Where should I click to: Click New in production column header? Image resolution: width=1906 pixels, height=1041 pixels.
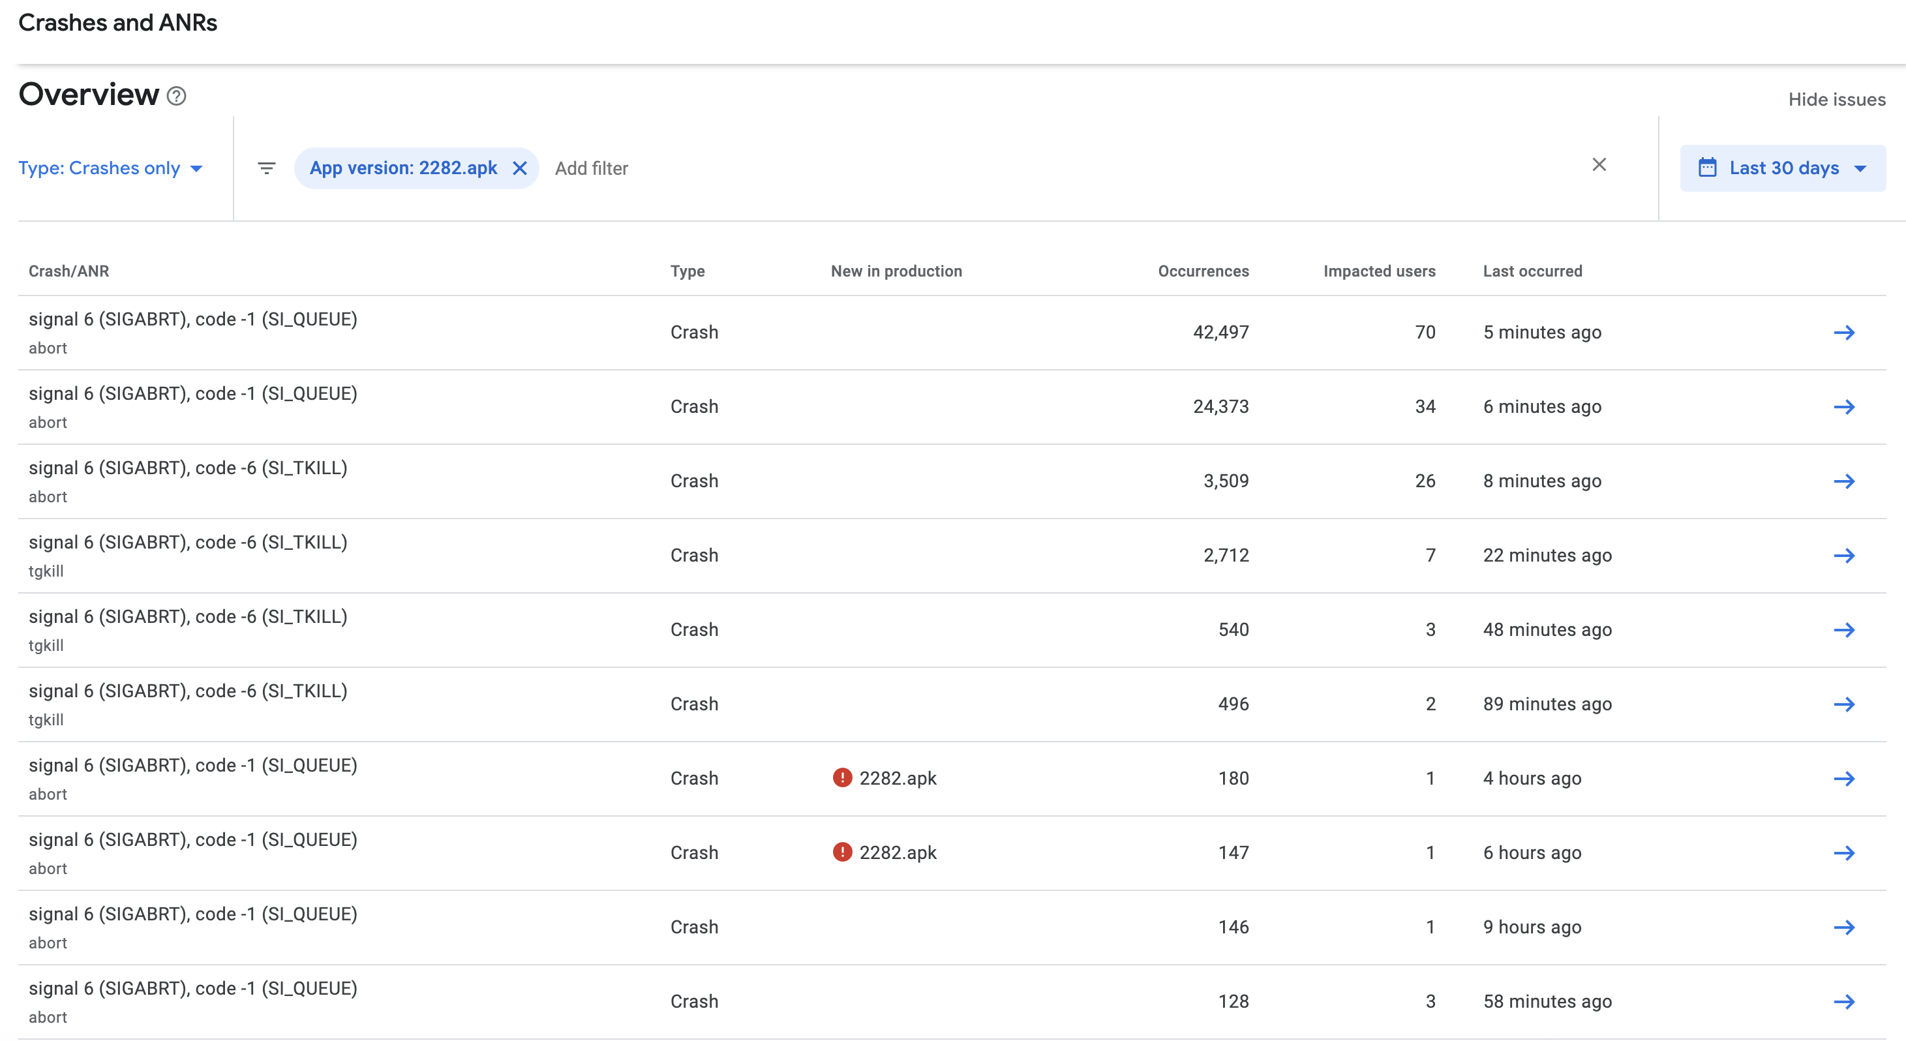896,271
